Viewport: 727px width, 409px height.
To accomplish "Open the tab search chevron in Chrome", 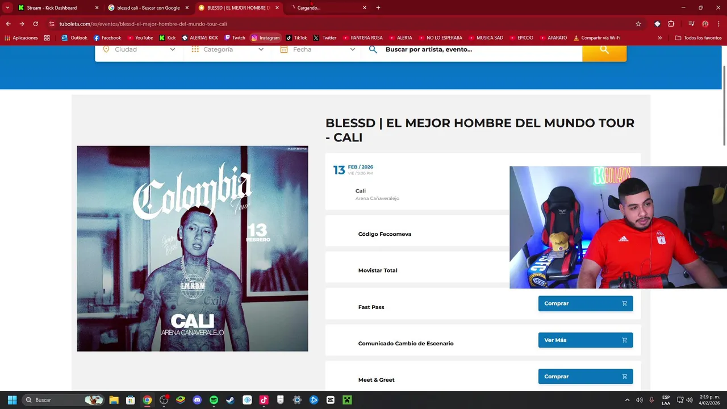I will click(x=7, y=8).
